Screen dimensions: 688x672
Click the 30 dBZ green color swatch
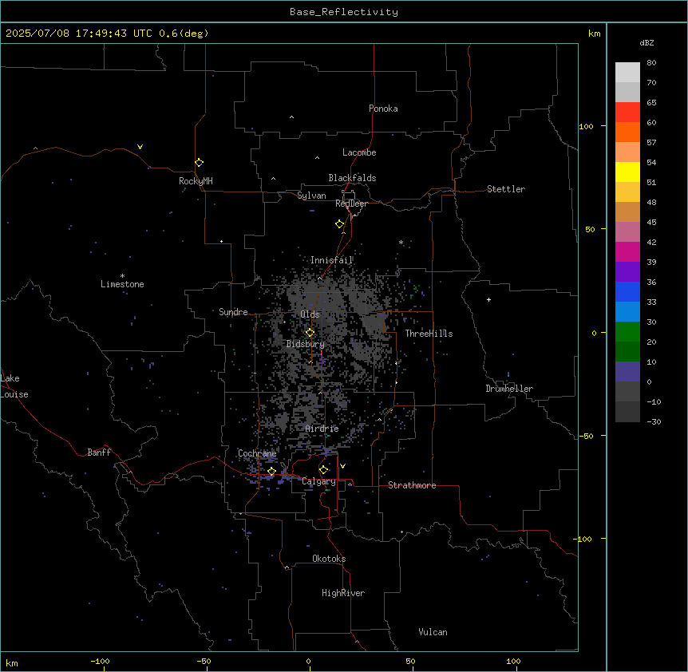point(627,332)
